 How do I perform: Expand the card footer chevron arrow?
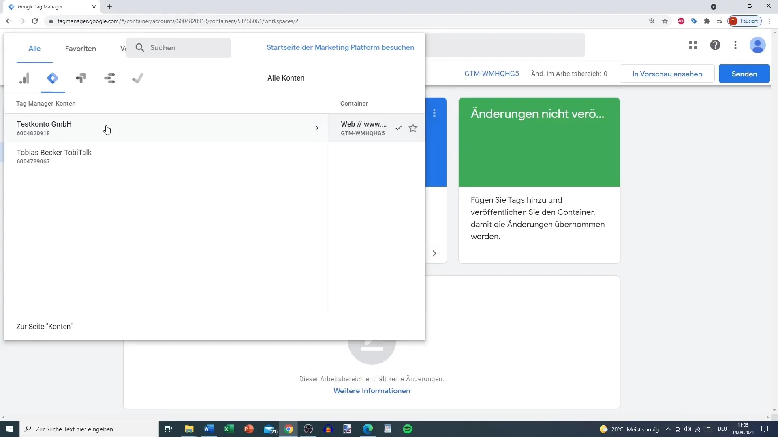(434, 253)
